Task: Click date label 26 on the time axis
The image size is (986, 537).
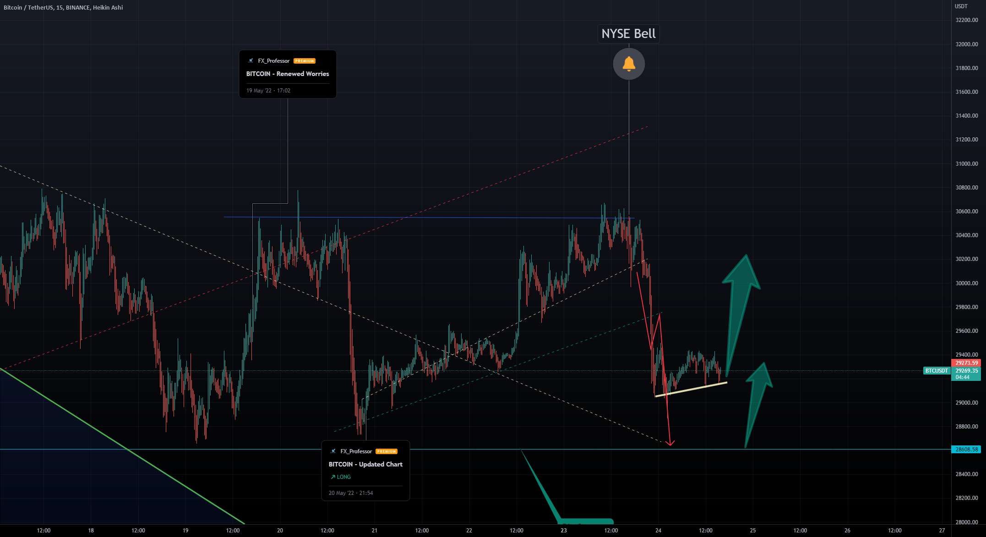Action: pos(847,531)
